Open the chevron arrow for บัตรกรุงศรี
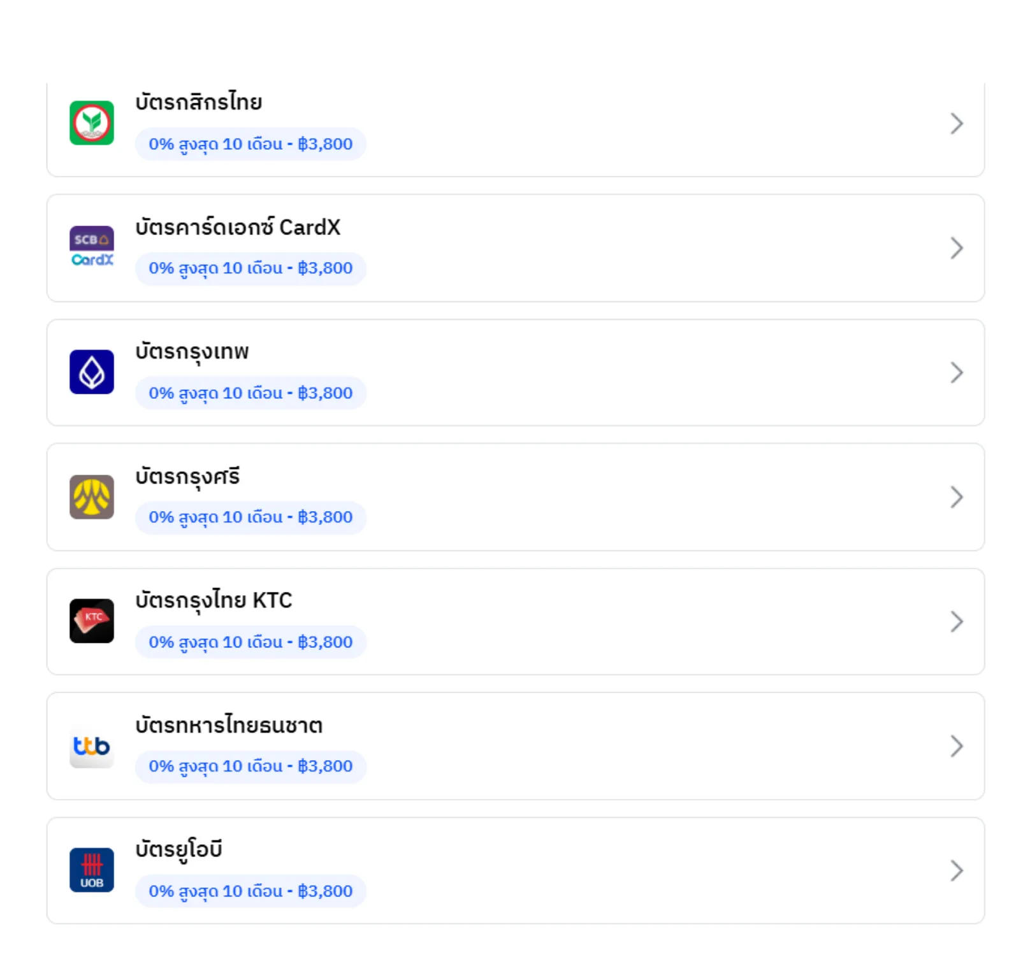Screen dimensions: 1030x978 coord(956,497)
